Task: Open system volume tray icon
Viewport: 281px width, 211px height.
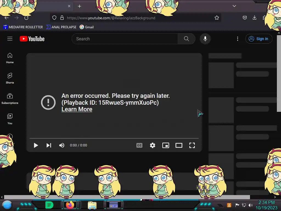Action: (x=251, y=205)
